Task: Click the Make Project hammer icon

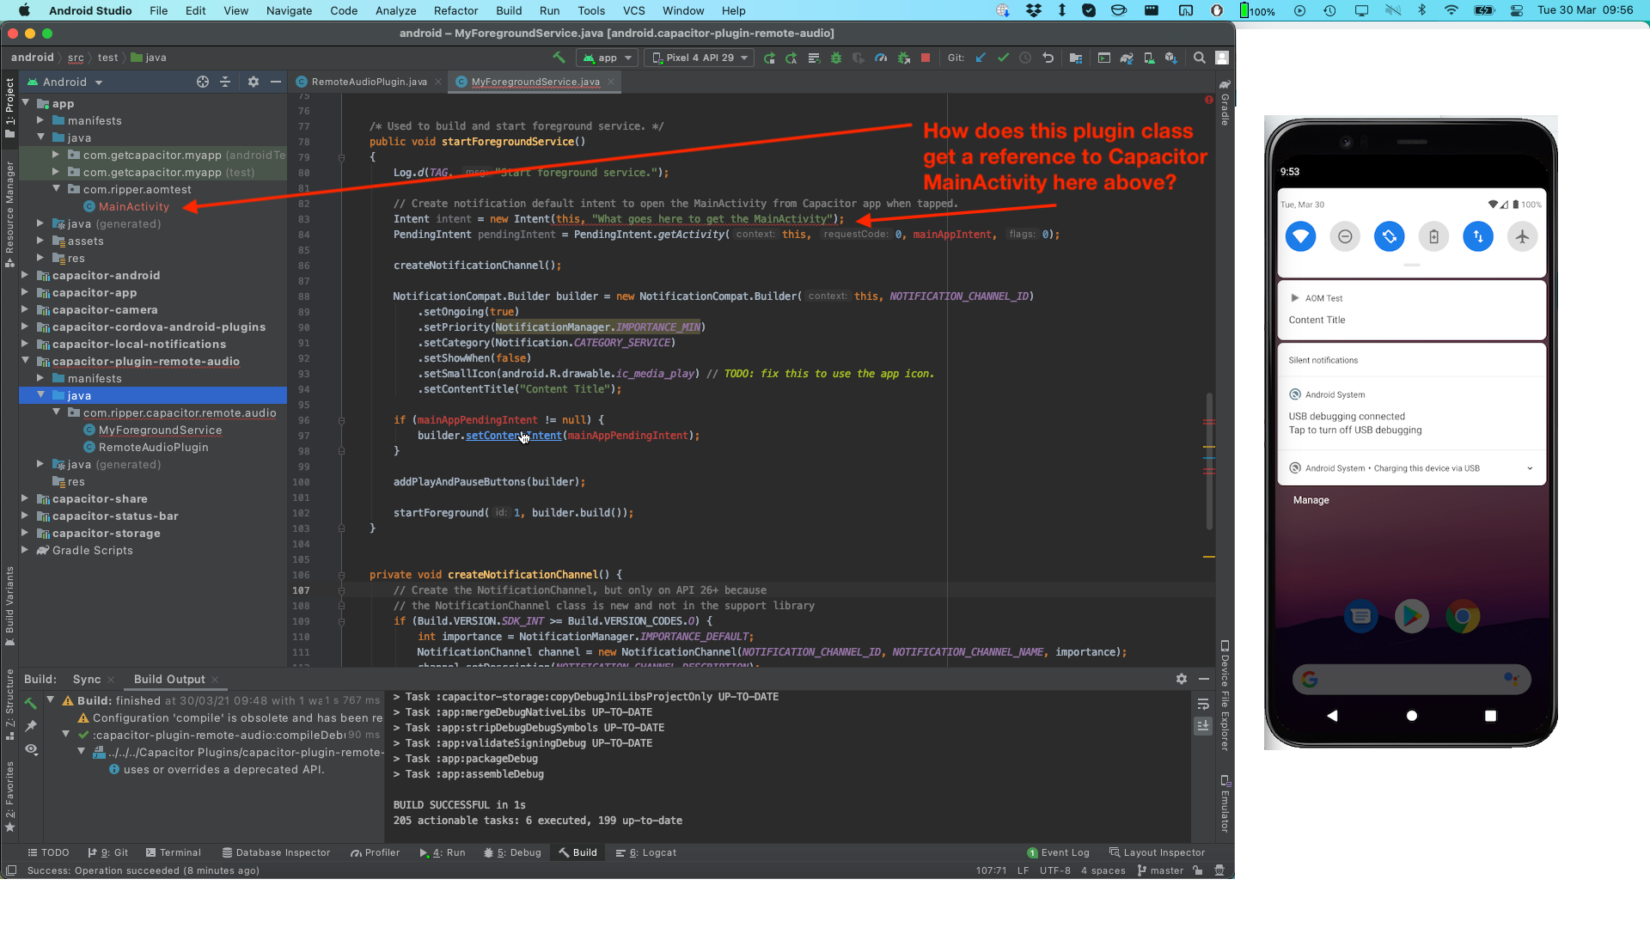Action: coord(559,58)
